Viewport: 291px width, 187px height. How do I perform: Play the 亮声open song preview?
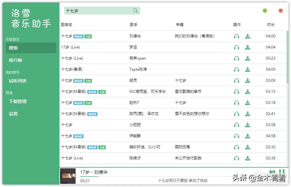pyautogui.click(x=237, y=58)
